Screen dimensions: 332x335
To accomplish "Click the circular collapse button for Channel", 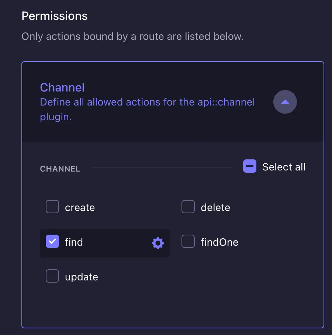I will tap(285, 102).
